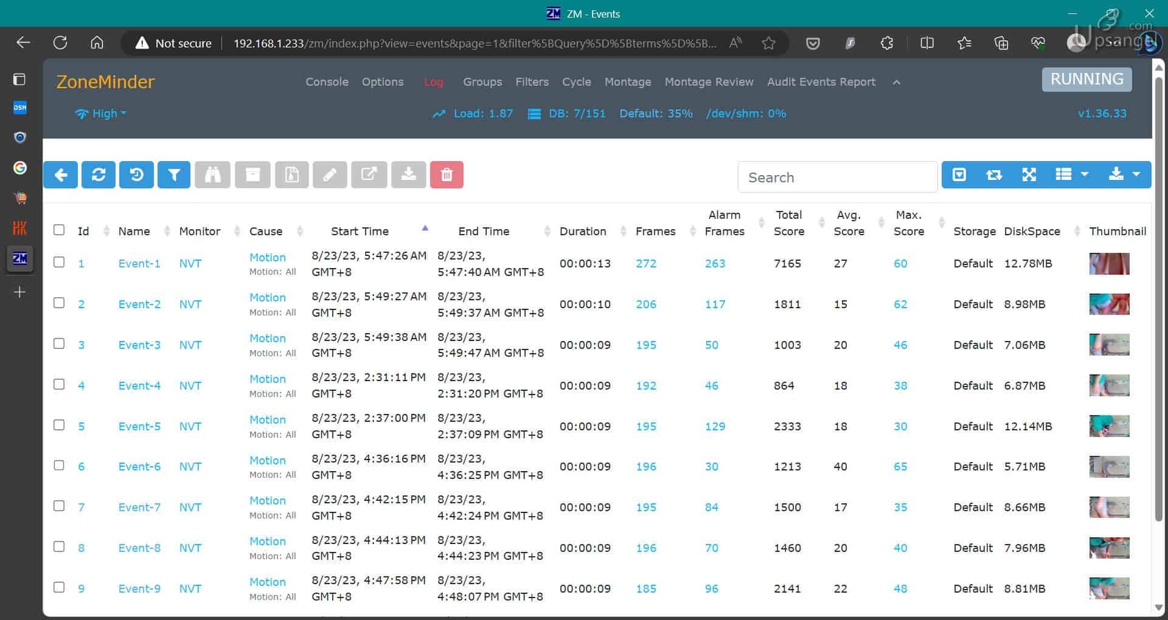Expand the download options dropdown arrow
This screenshot has width=1168, height=620.
click(1135, 174)
